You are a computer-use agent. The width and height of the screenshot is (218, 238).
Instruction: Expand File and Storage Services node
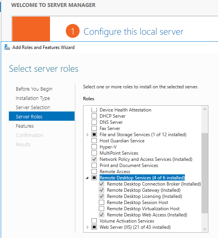click(x=87, y=135)
